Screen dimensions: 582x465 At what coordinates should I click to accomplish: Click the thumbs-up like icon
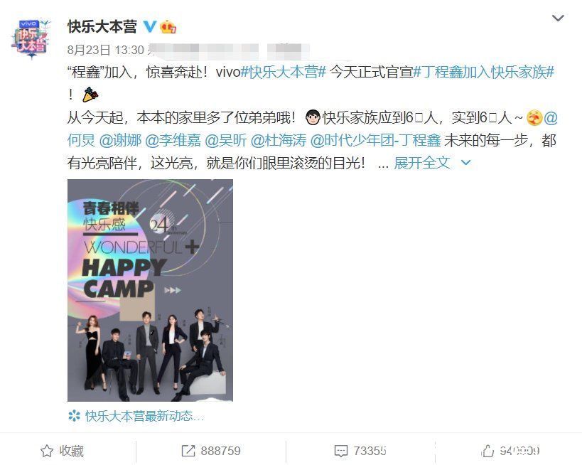487,451
